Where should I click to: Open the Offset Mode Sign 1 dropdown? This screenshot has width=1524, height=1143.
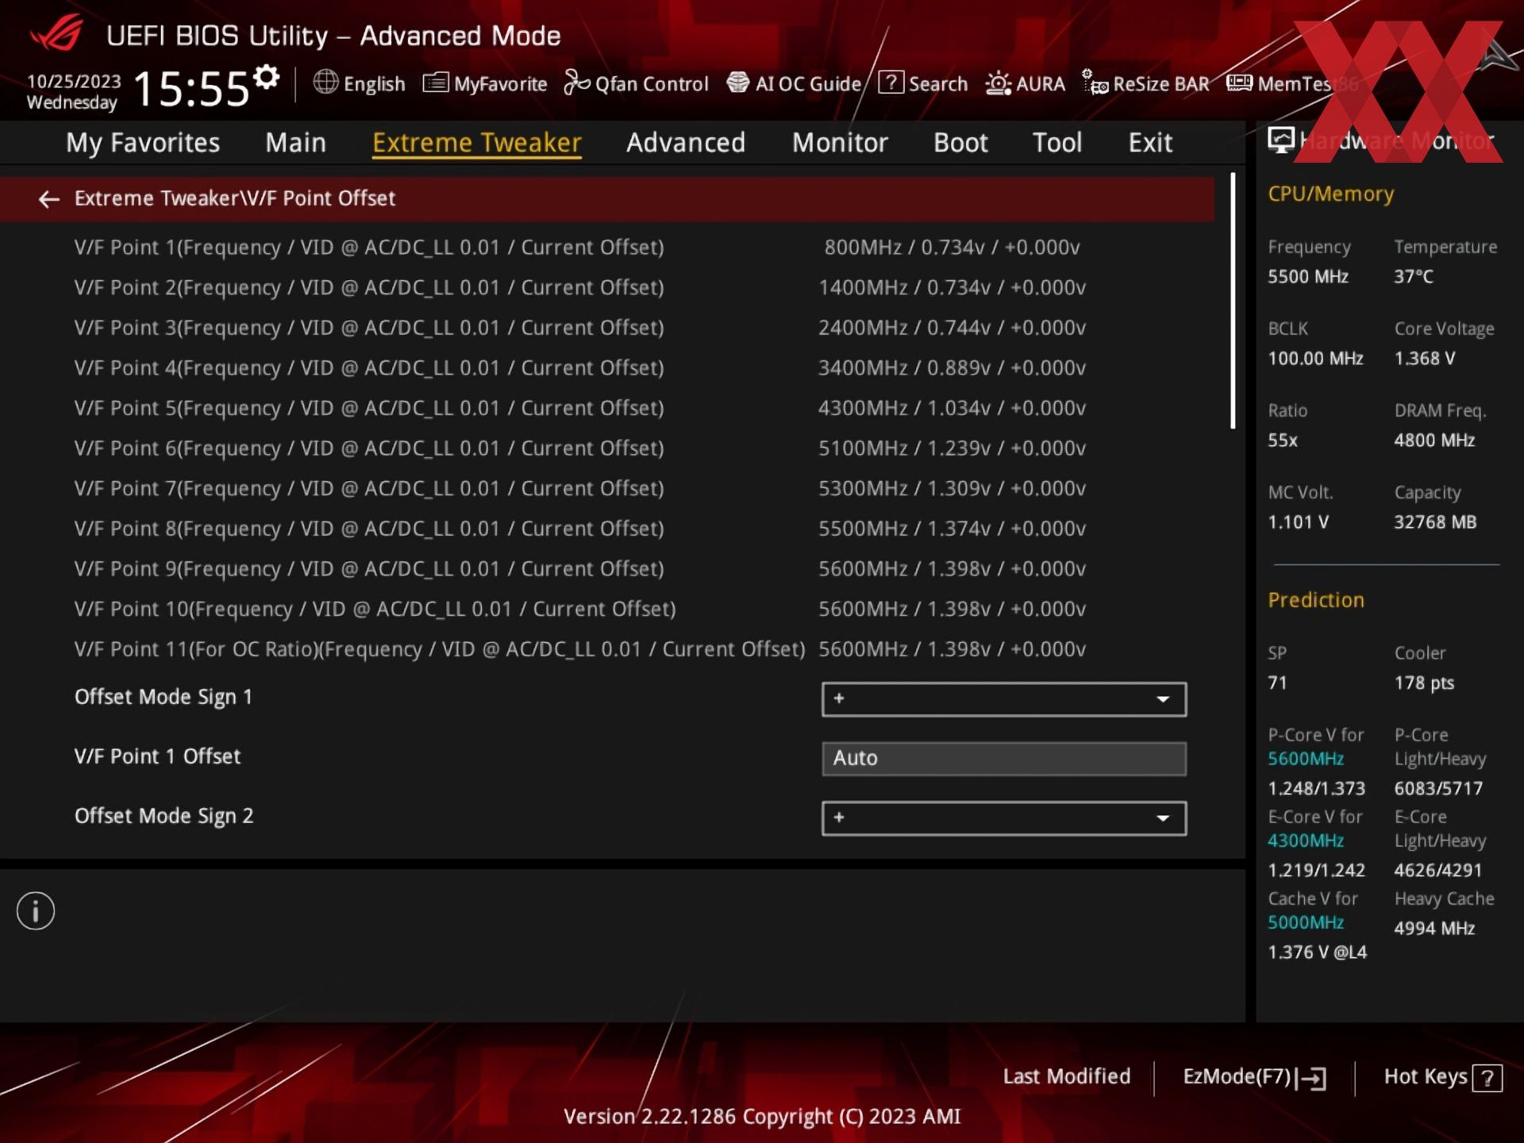[1004, 699]
